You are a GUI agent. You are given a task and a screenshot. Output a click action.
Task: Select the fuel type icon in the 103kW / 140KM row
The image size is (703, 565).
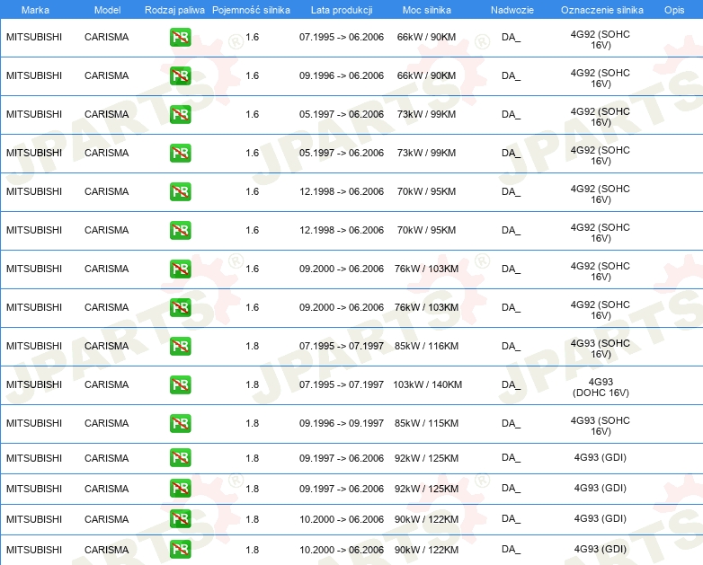pyautogui.click(x=180, y=384)
